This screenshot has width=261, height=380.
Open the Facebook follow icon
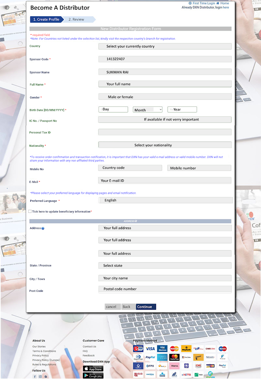(x=34, y=376)
